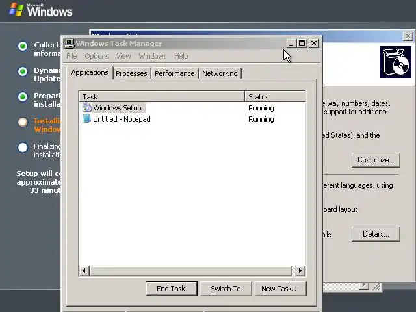416x312 pixels.
Task: Click the task list right scroll arrow
Action: [300, 270]
